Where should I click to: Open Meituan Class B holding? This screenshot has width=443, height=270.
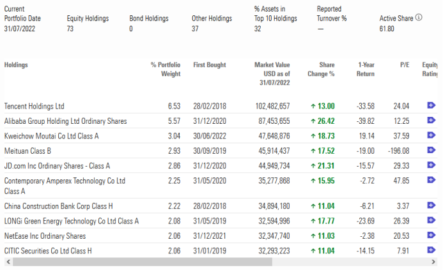[27, 151]
